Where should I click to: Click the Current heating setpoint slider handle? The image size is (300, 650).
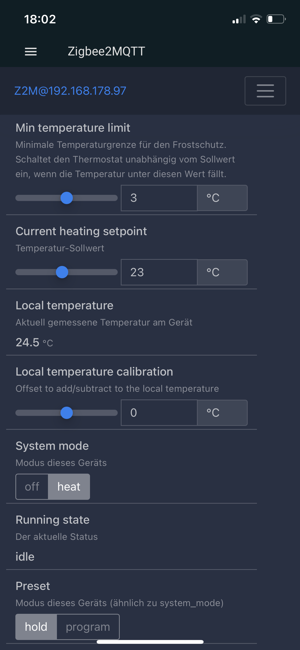62,272
